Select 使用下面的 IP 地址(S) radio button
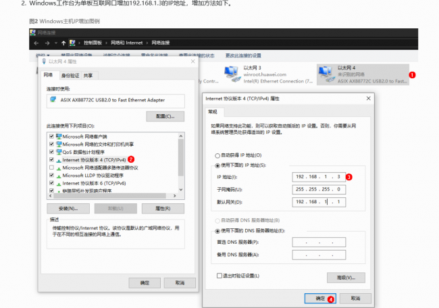Image resolution: width=439 pixels, height=308 pixels. pos(217,165)
